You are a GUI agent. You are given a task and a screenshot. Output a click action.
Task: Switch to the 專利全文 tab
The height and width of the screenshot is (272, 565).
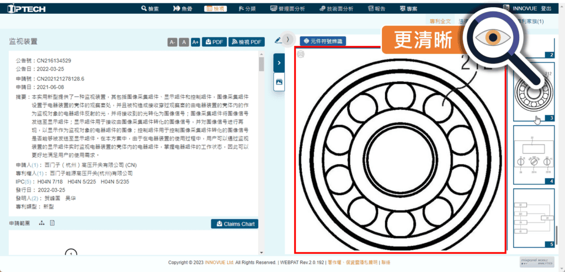(441, 22)
